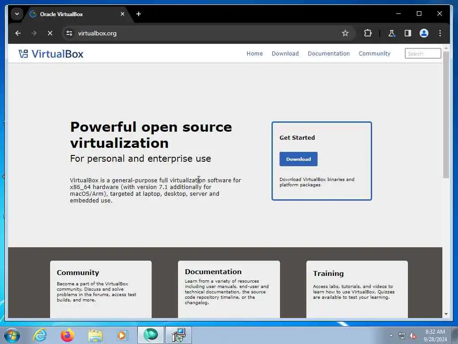Click the scrollbar up arrow
The image size is (458, 344).
pos(446,47)
